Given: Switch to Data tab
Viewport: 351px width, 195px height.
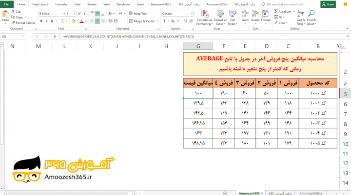Looking at the screenshot, I should (x=78, y=4).
